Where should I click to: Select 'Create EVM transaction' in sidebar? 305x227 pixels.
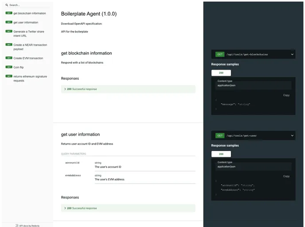[x=28, y=58]
